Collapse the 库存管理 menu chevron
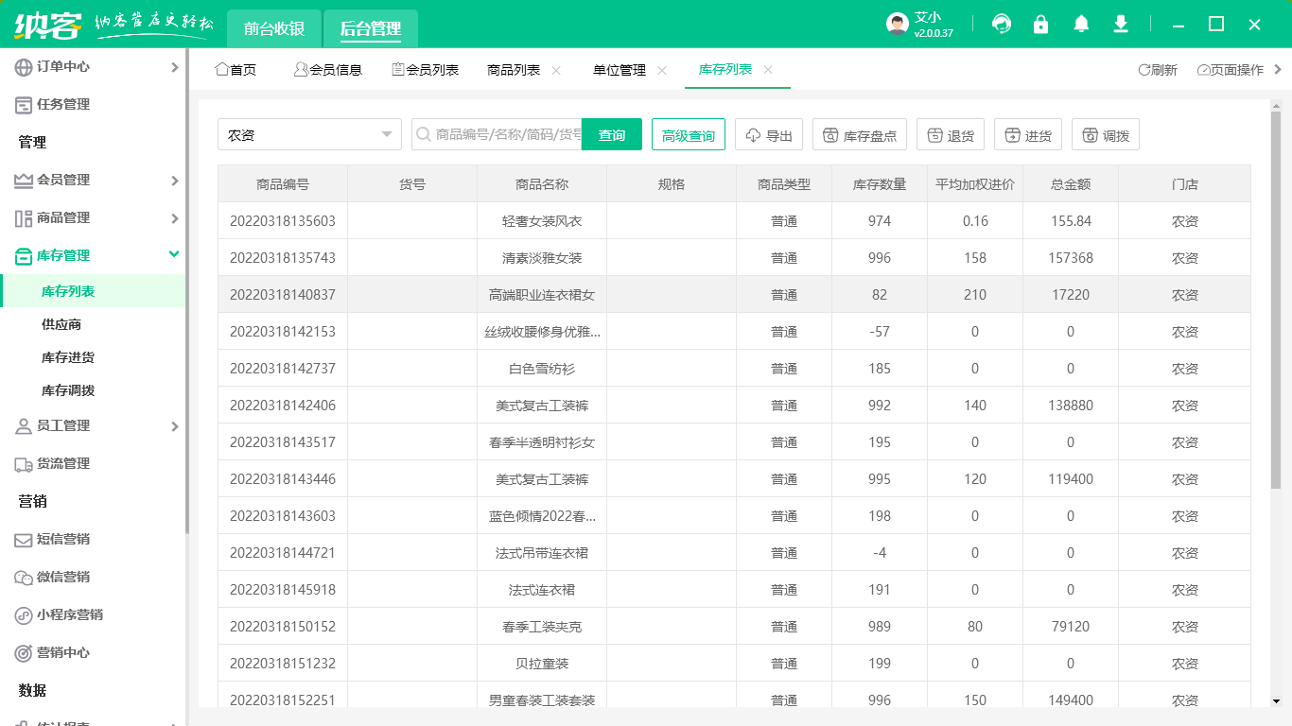The image size is (1292, 726). [174, 254]
